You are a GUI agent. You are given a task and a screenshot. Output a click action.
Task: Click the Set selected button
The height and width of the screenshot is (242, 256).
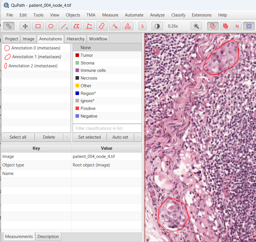pyautogui.click(x=89, y=137)
